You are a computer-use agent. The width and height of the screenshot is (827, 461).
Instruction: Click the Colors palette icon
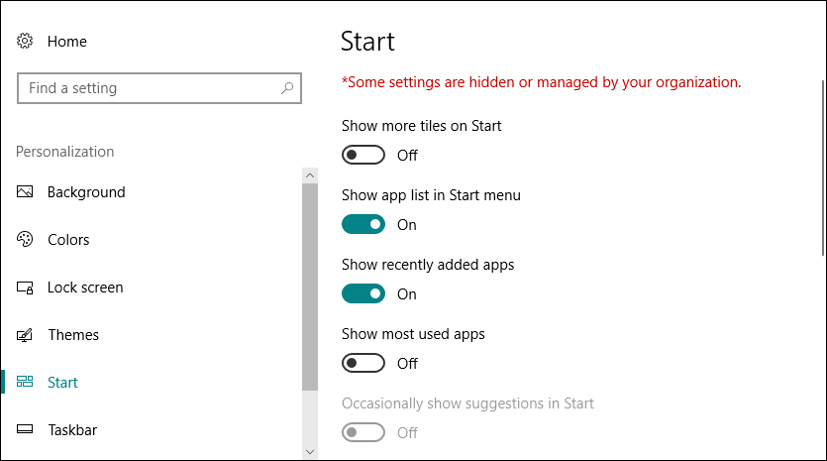coord(26,240)
